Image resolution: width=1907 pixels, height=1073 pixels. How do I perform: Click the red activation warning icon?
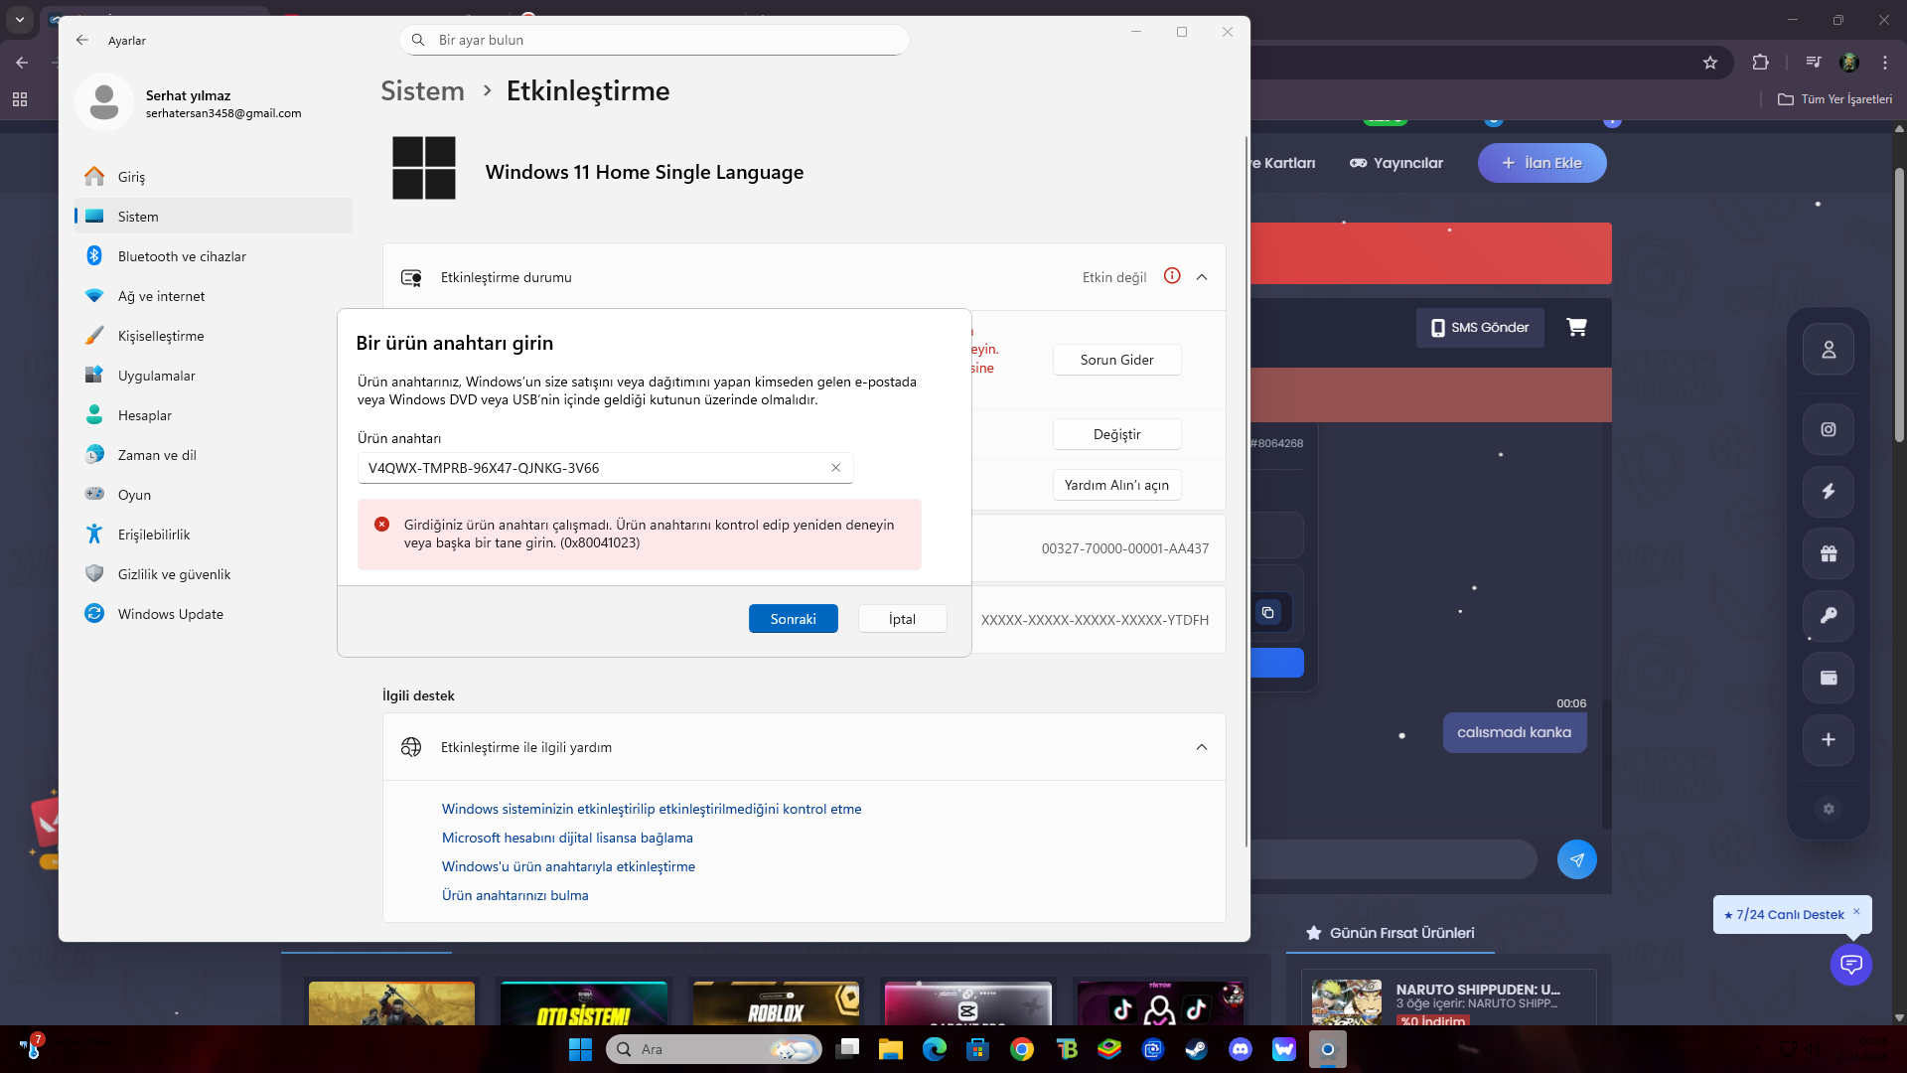click(x=1172, y=276)
